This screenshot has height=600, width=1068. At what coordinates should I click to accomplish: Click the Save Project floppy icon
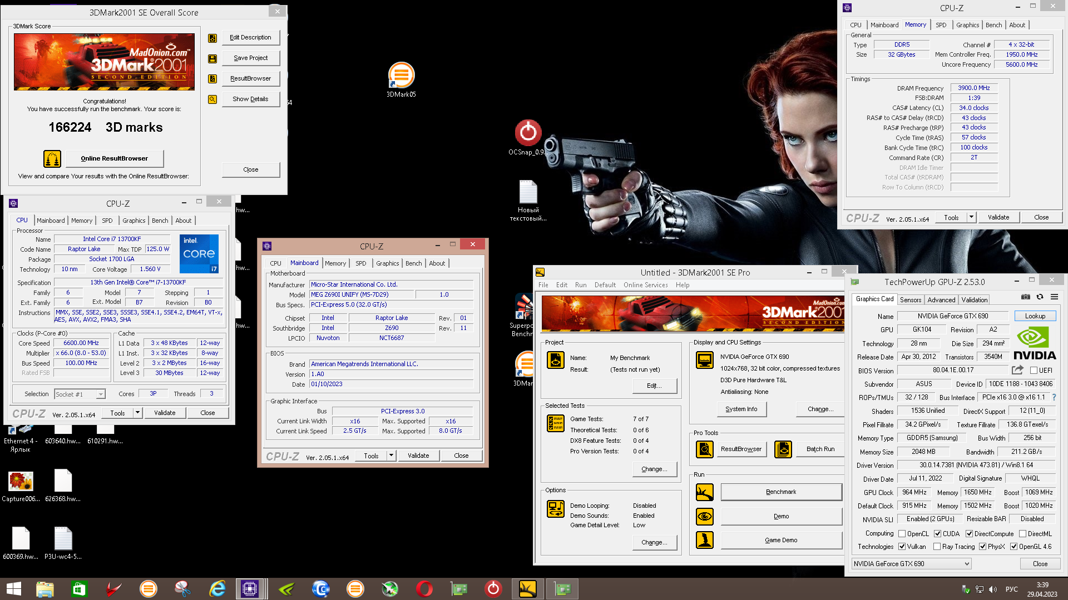point(212,59)
